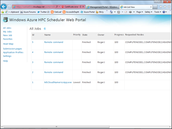
Task: Click Add to Favorites bar star icon
Action: coord(3,12)
